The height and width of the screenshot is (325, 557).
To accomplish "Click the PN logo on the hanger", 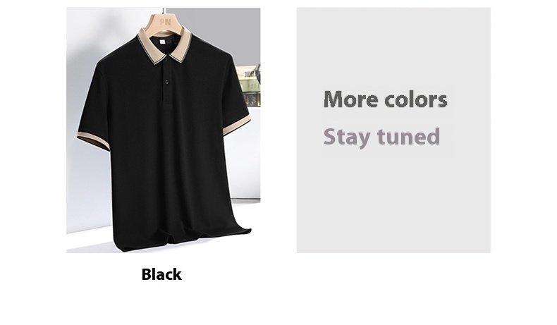I will (x=165, y=22).
